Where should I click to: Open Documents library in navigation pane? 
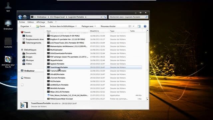(29, 53)
